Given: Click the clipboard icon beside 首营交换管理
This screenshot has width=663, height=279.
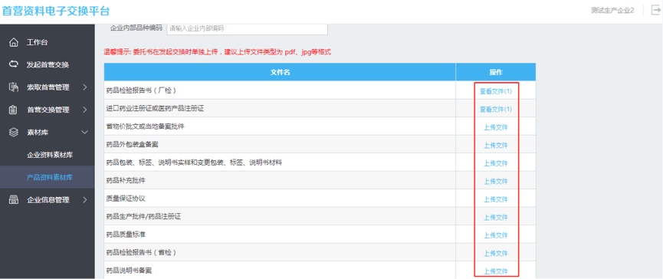Looking at the screenshot, I should click(14, 110).
